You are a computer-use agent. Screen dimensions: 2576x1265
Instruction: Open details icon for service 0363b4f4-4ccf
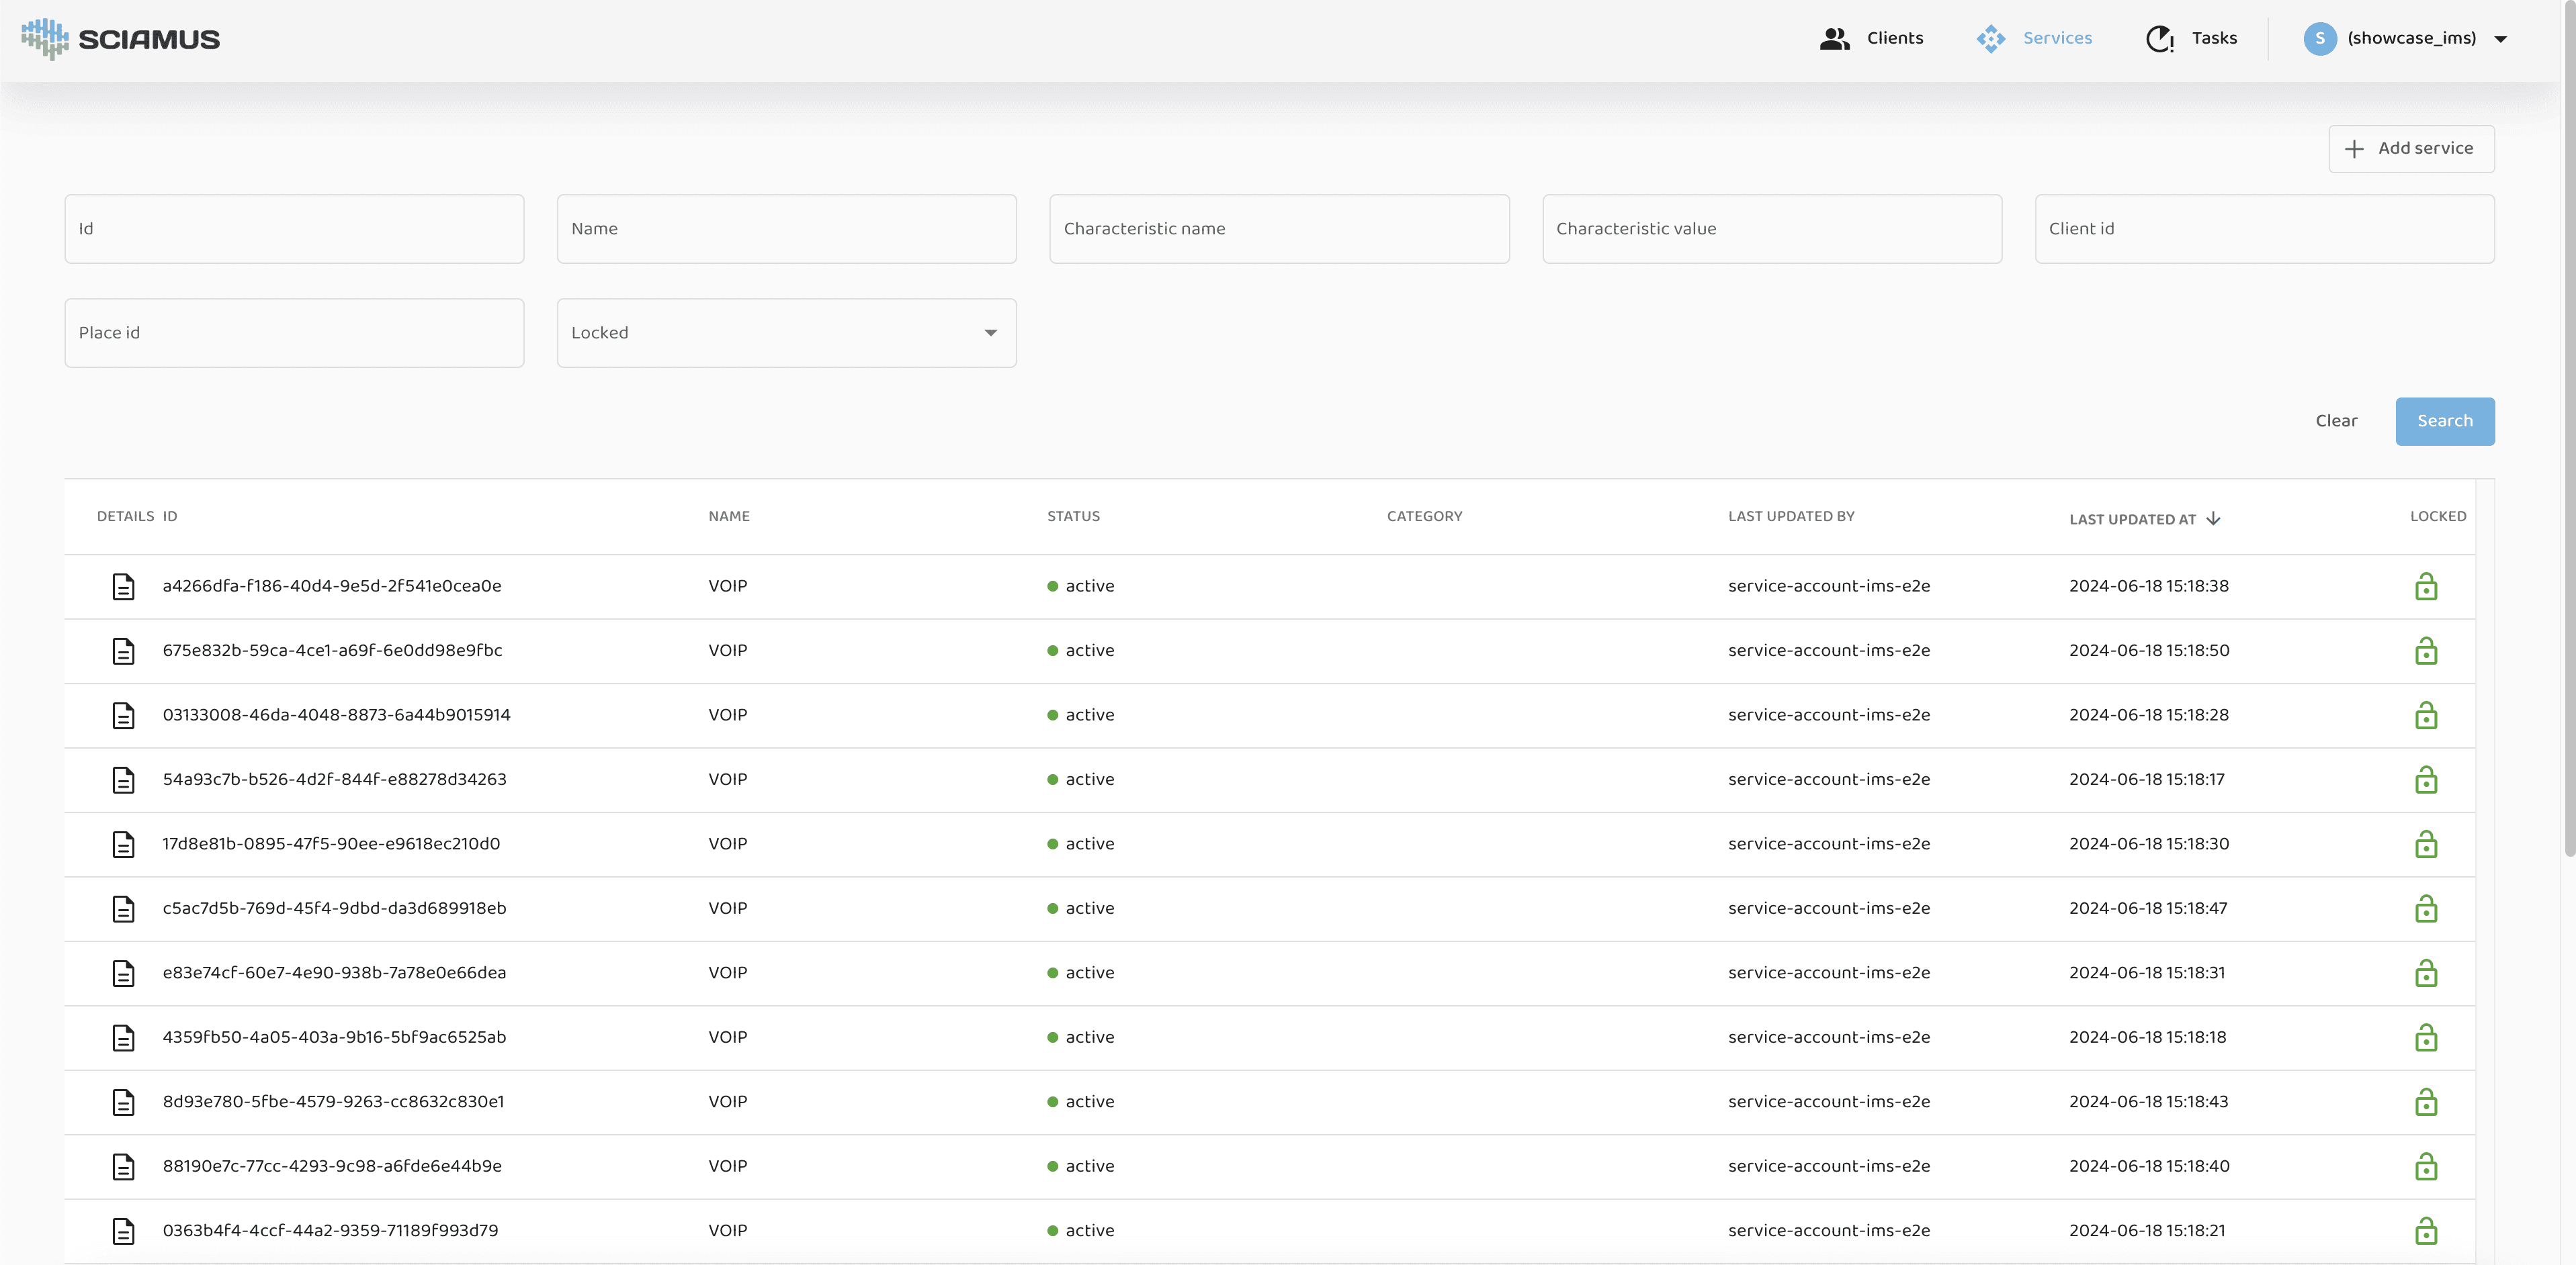(123, 1231)
